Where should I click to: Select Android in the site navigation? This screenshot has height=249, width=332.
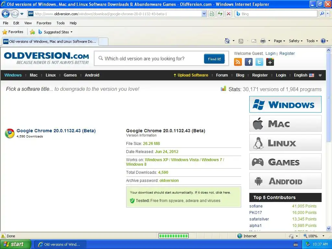92,75
